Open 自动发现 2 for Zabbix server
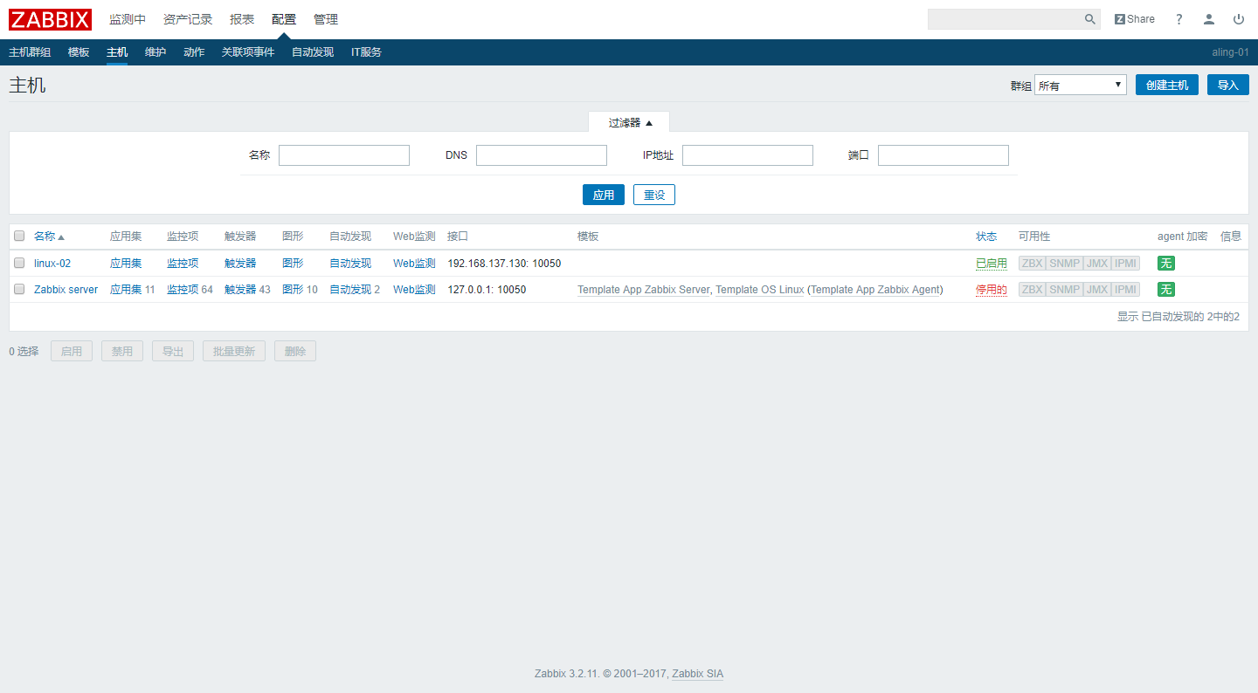1258x693 pixels. pos(350,289)
